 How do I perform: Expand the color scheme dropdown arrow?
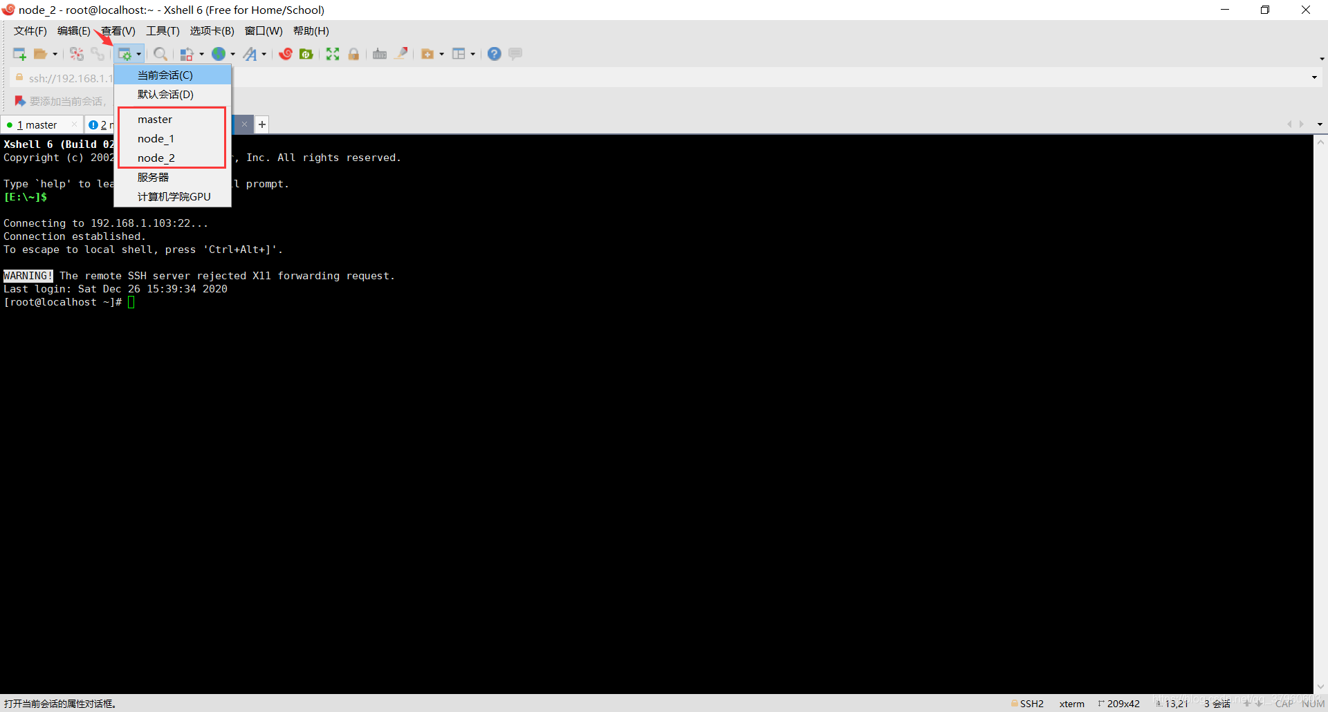coord(201,54)
